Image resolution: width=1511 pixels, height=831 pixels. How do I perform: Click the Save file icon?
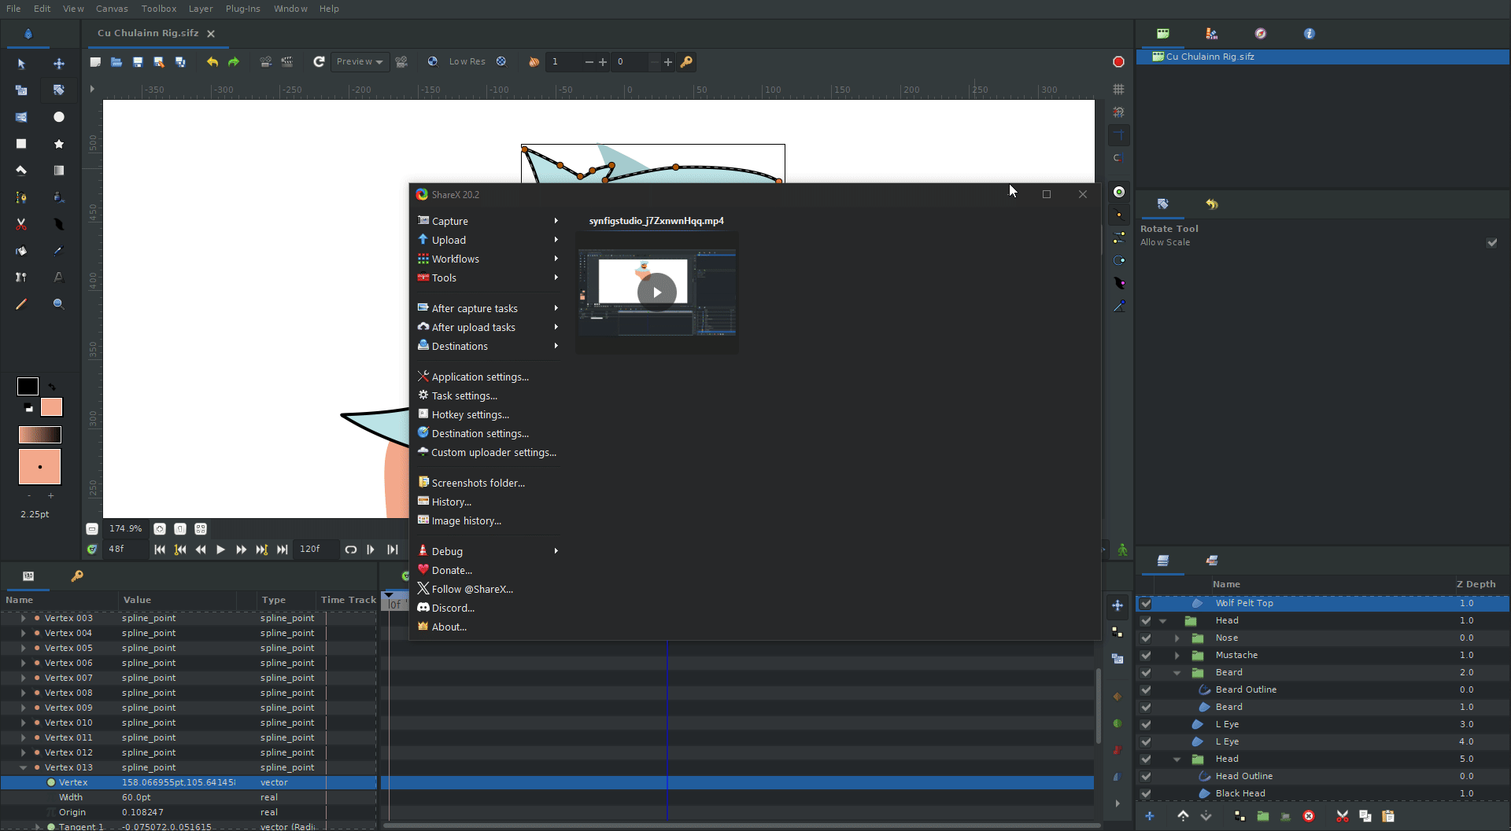pos(138,62)
